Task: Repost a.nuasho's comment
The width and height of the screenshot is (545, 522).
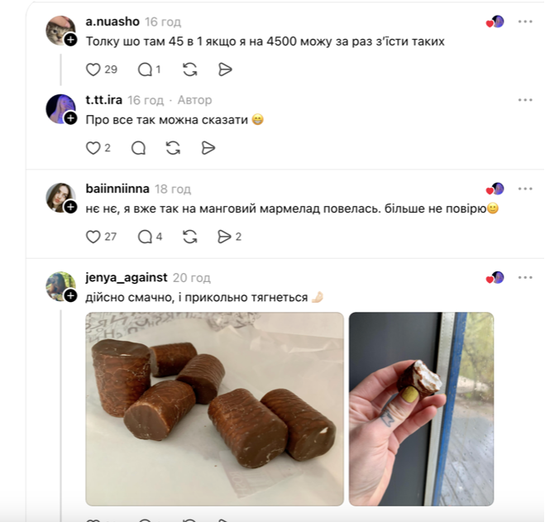Action: pyautogui.click(x=190, y=69)
